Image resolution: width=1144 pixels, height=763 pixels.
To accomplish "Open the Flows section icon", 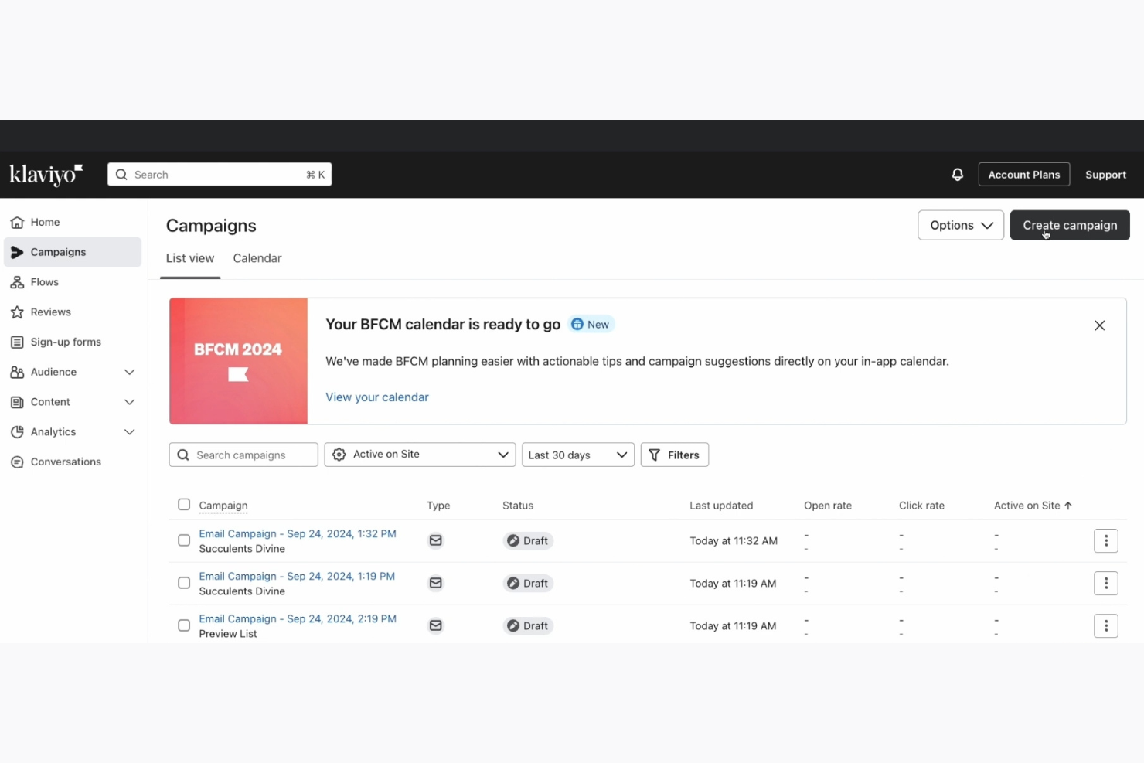I will tap(17, 281).
